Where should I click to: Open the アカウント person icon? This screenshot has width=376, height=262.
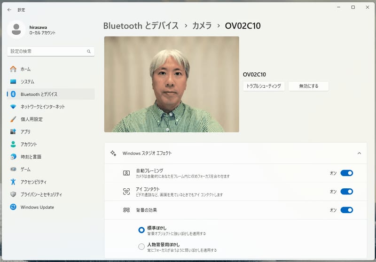(x=13, y=144)
